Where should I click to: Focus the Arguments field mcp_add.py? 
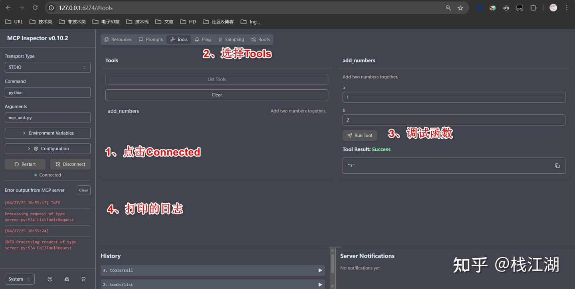(48, 118)
